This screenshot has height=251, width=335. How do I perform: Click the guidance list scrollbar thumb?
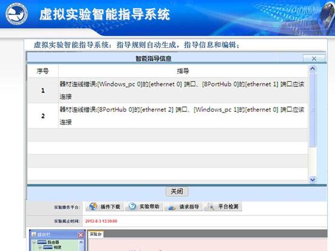click(x=313, y=109)
